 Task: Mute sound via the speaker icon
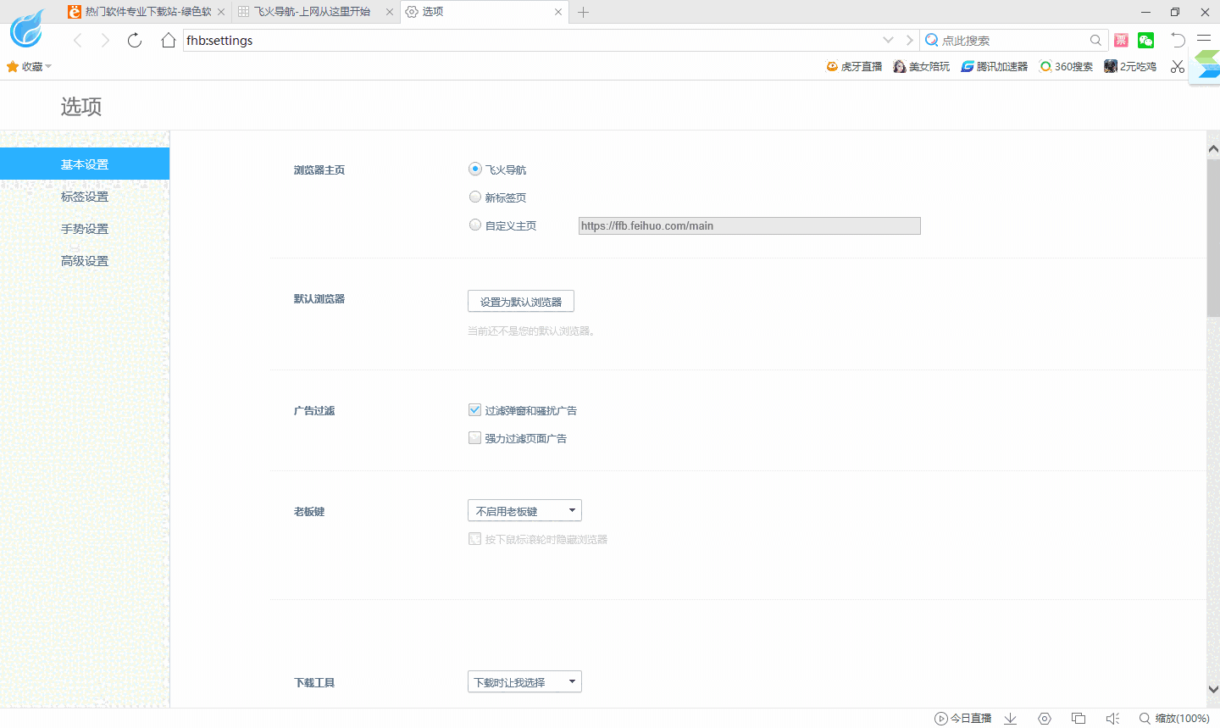point(1113,719)
